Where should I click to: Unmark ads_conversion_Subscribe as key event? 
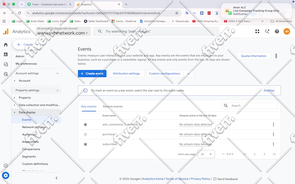point(85,125)
